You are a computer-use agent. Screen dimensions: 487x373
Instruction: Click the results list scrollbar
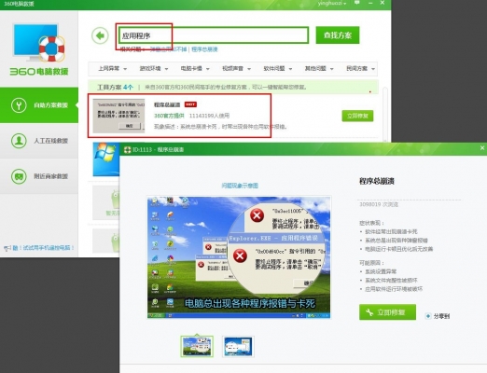click(385, 114)
